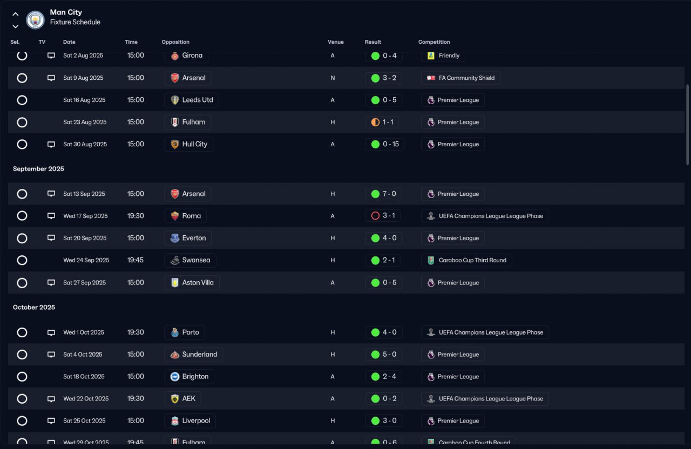Select the Sat 13 Sep Arsenal fixture circle
The image size is (691, 449).
click(x=22, y=194)
